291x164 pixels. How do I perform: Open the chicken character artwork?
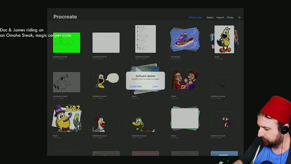(x=106, y=124)
